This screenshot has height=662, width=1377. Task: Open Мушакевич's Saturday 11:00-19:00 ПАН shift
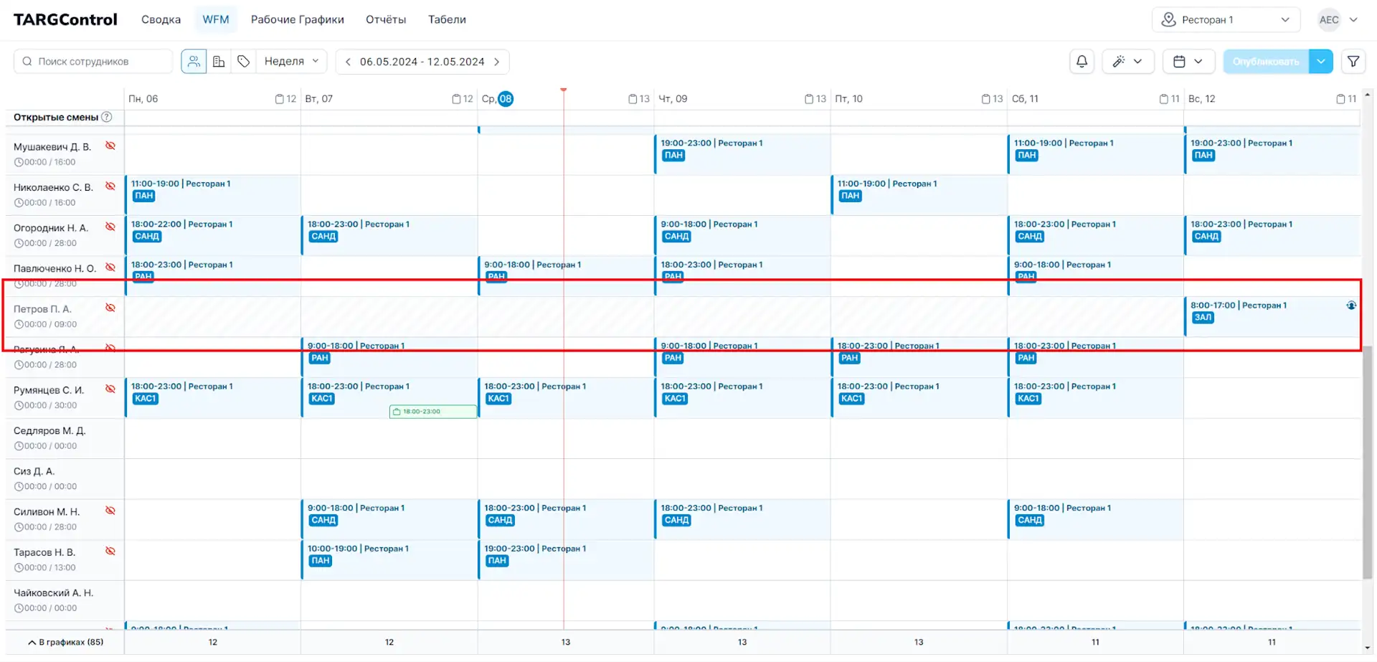(x=1095, y=154)
